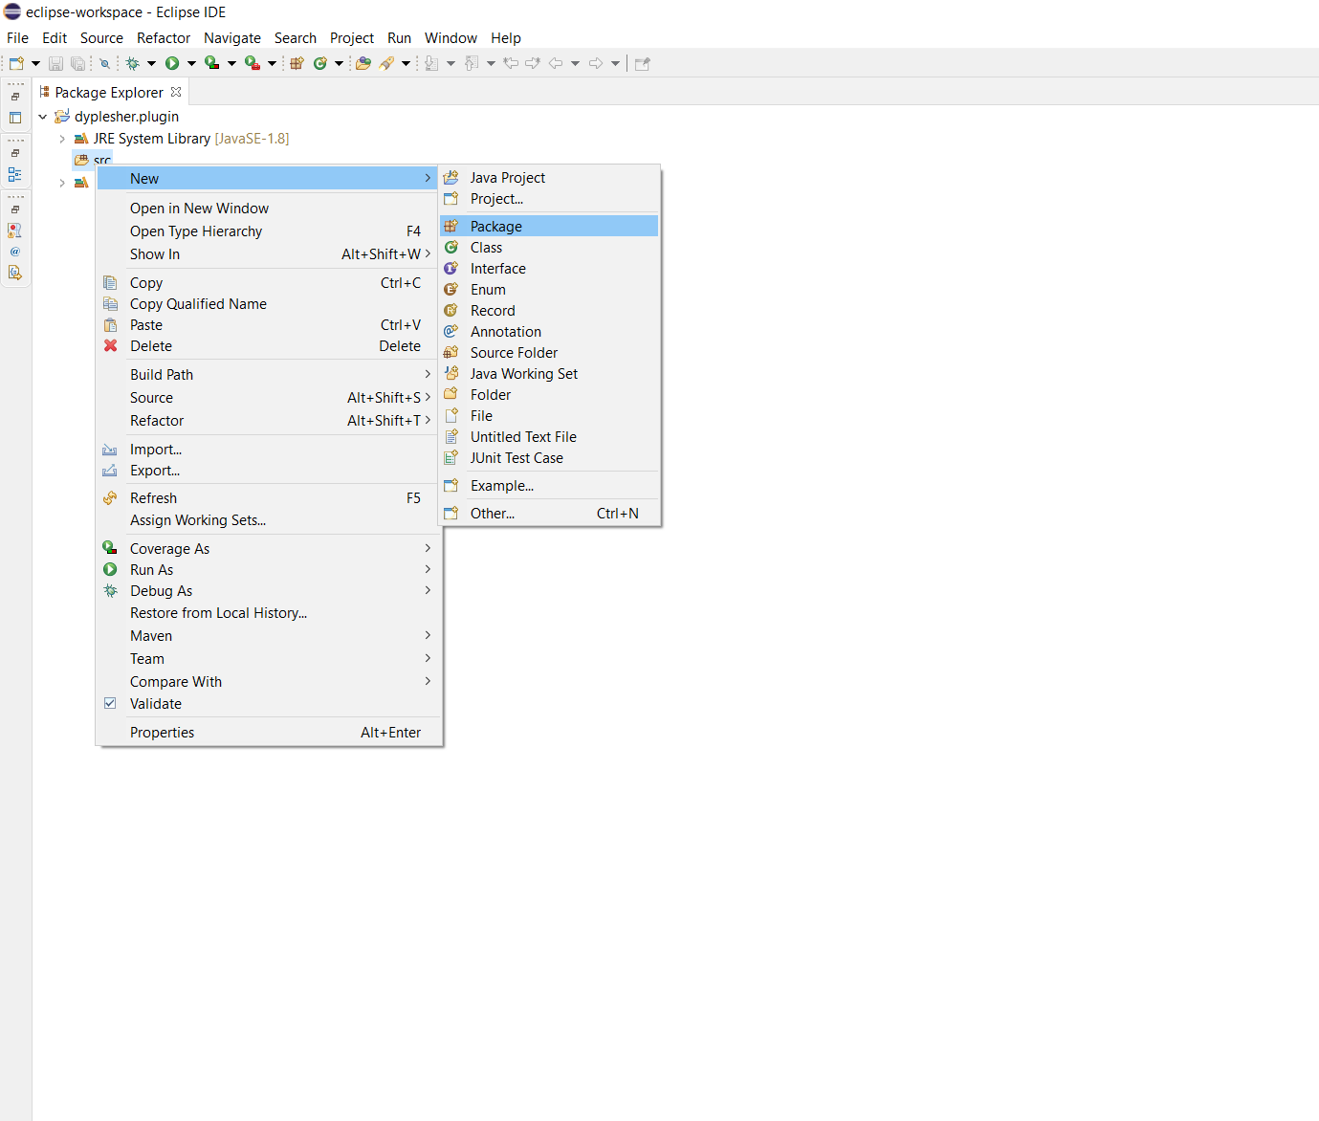Click Delete in the context menu
The width and height of the screenshot is (1319, 1121).
[x=269, y=346]
